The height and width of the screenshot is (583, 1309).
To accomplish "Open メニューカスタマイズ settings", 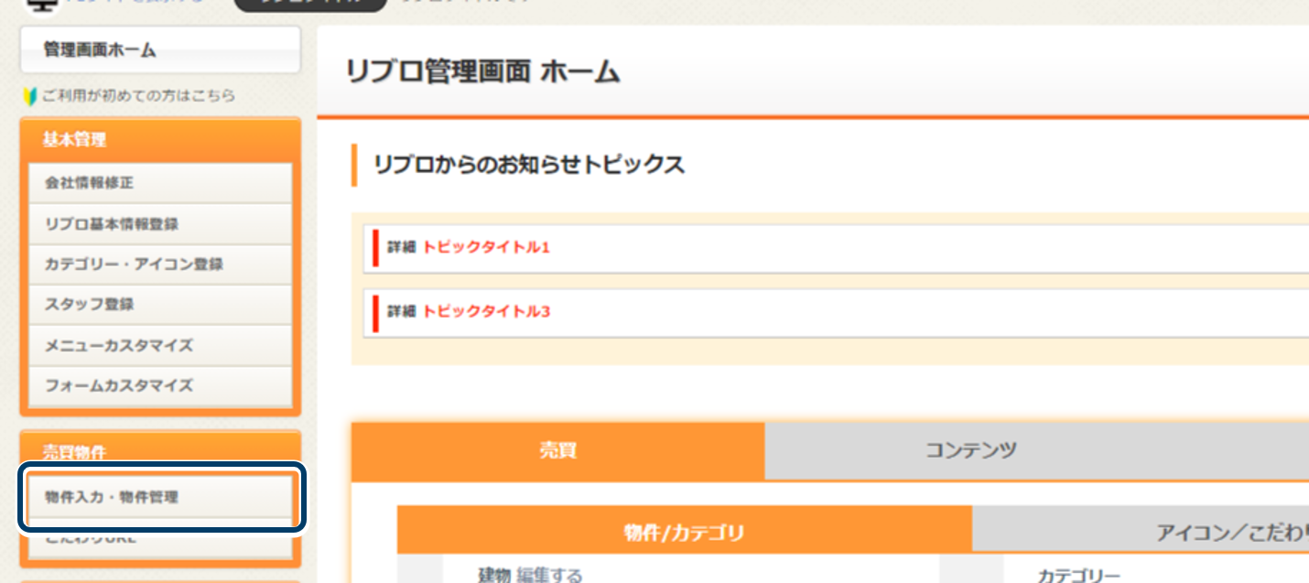I will pos(160,346).
